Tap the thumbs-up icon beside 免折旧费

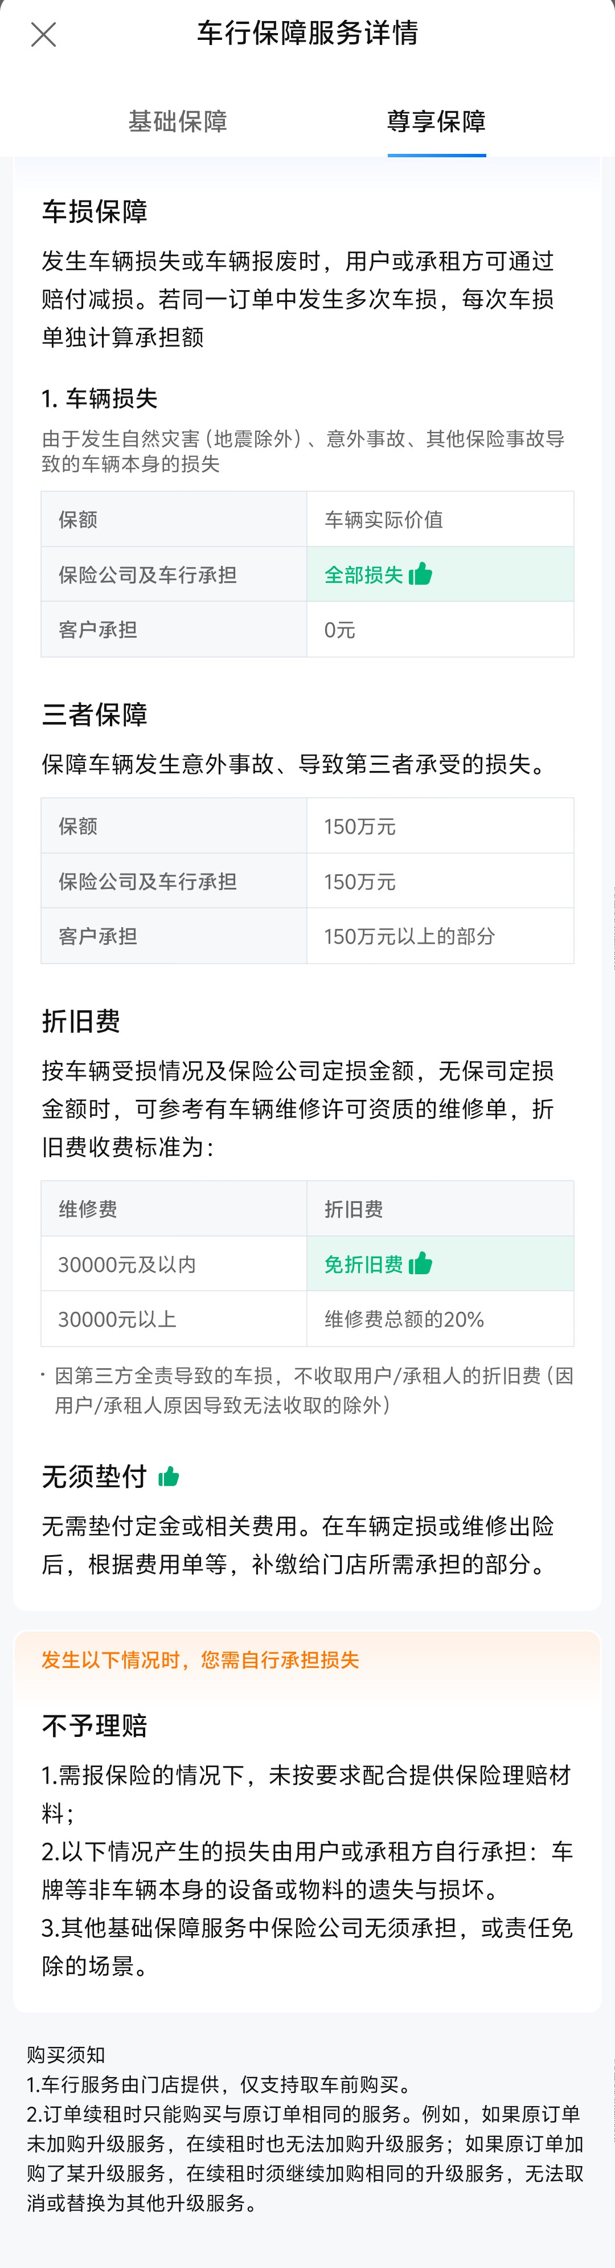(421, 1263)
